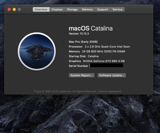Click the 'Graphics' label
Image resolution: width=160 pixels, height=133 pixels.
(75, 61)
